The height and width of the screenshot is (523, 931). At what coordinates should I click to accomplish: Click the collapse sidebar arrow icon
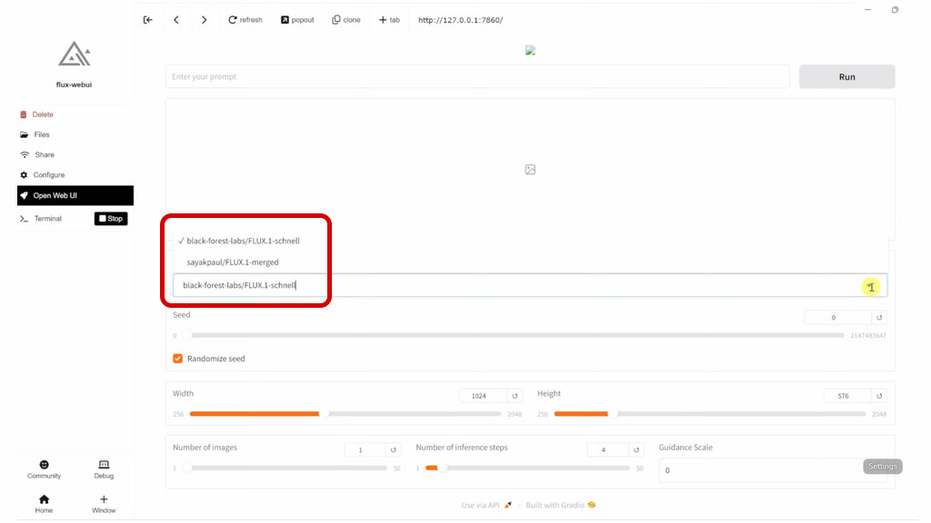coord(148,20)
